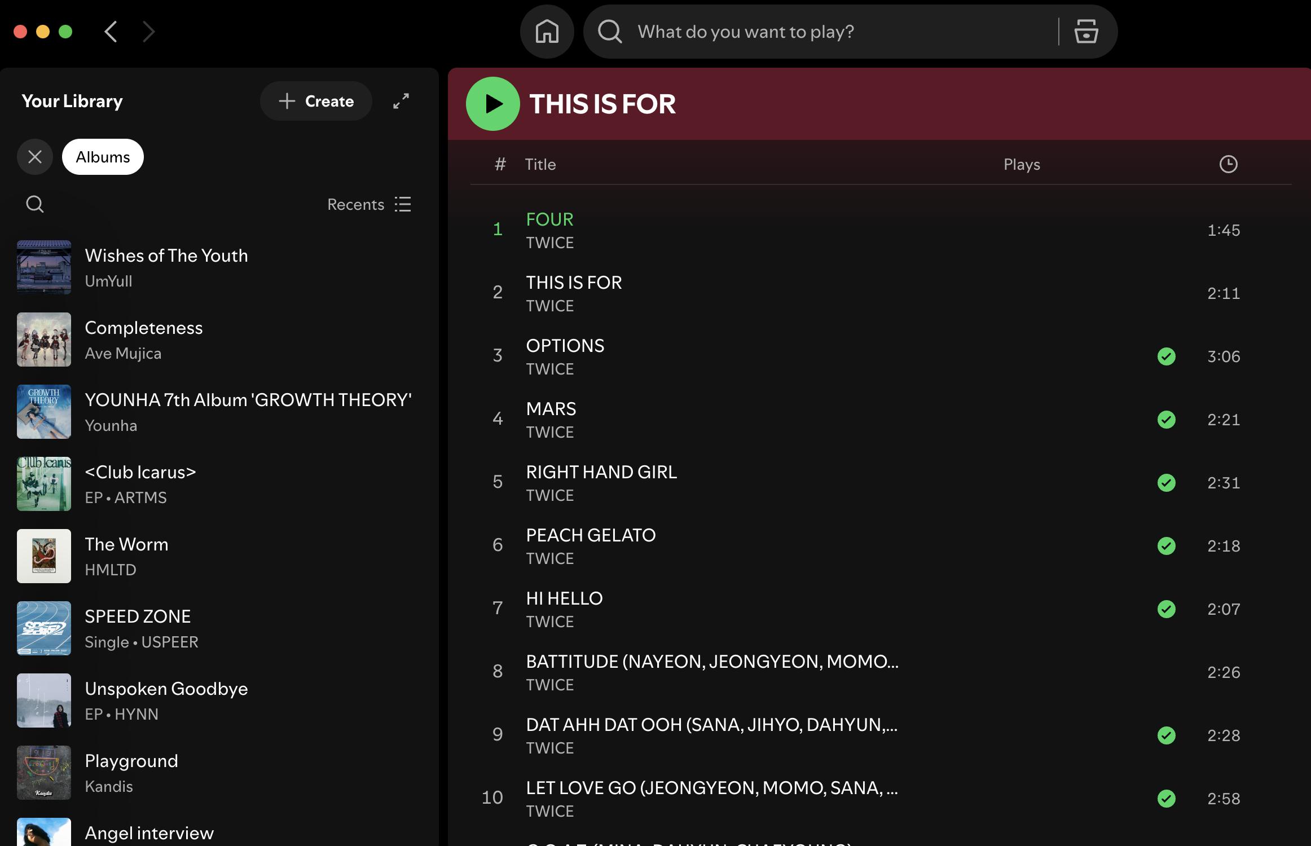Select the track title MARS
Screen dimensions: 1311x846
[x=551, y=409]
